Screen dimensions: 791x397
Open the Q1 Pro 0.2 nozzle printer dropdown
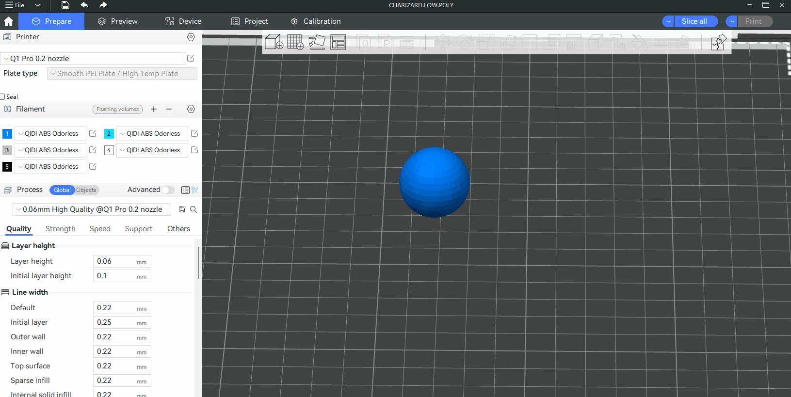93,59
